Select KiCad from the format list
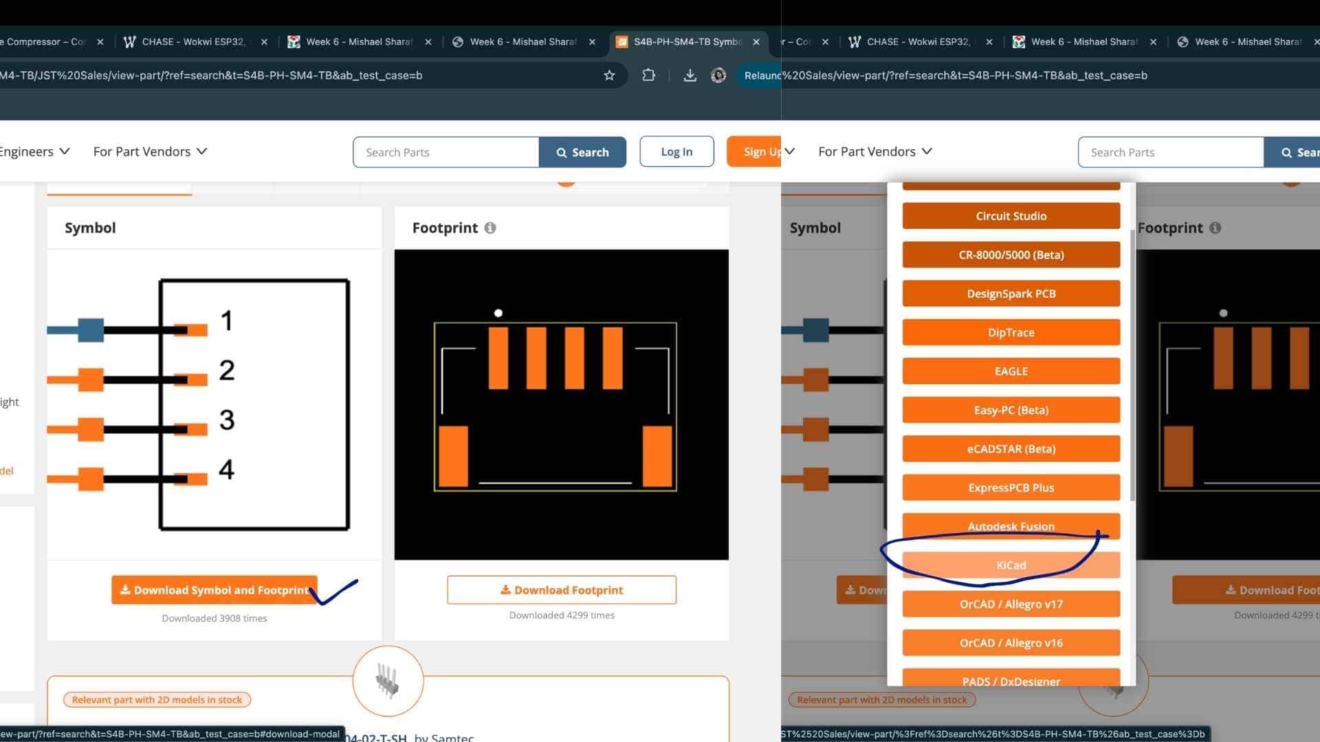 coord(1011,565)
